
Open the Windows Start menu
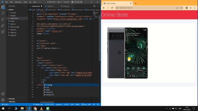pos(3,109)
